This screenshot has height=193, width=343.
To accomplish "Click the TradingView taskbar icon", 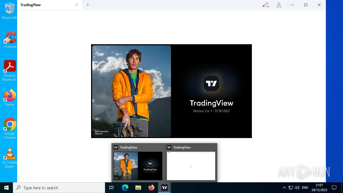I will tap(165, 188).
